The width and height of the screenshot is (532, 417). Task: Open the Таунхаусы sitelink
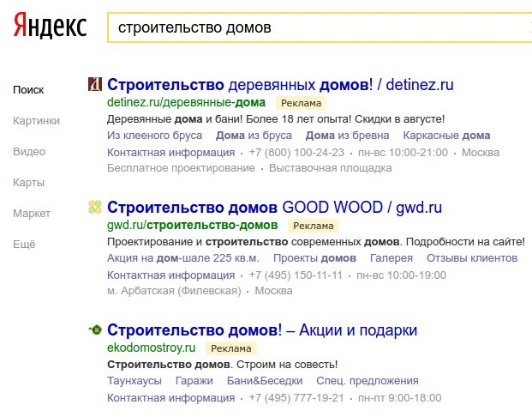[134, 381]
